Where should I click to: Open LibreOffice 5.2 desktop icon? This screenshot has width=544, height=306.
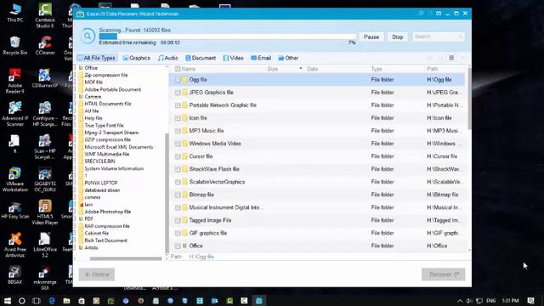coord(45,245)
